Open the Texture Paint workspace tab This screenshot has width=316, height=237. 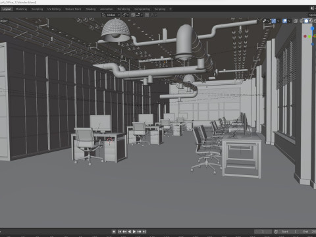pyautogui.click(x=73, y=9)
